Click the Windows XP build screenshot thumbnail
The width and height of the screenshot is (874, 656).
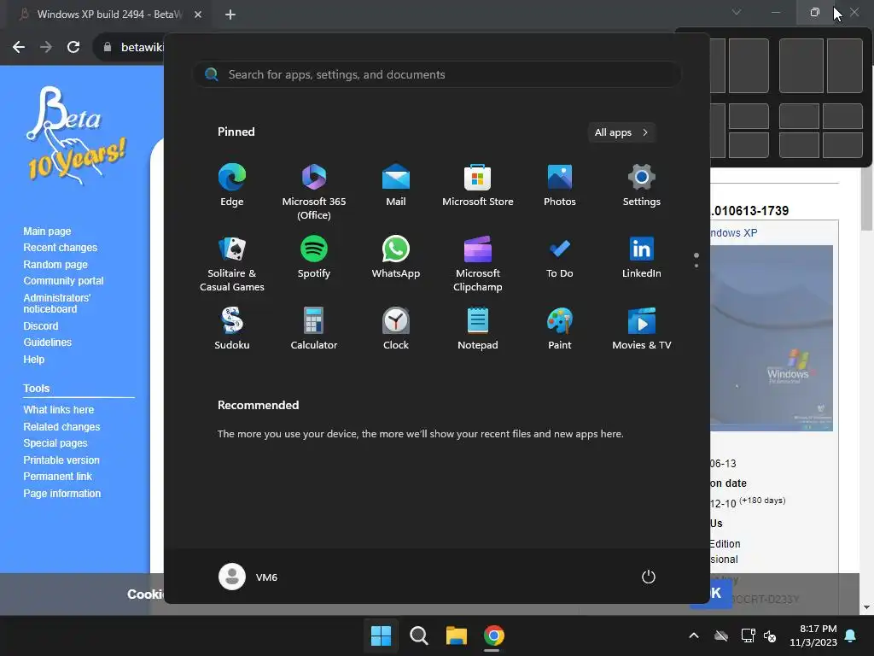772,338
